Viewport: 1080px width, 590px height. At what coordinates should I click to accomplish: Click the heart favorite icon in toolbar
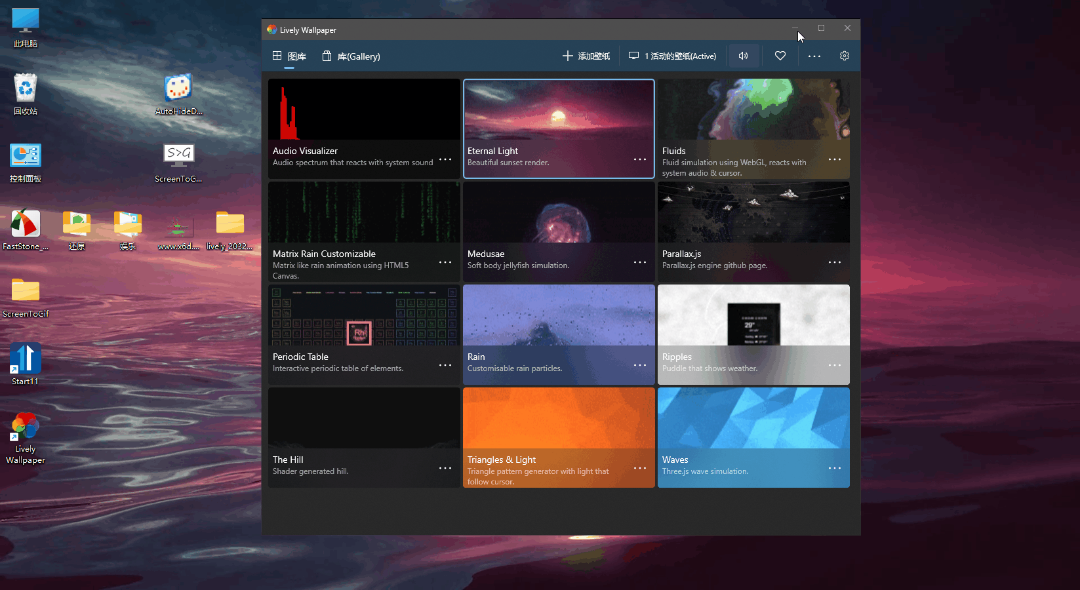click(780, 56)
